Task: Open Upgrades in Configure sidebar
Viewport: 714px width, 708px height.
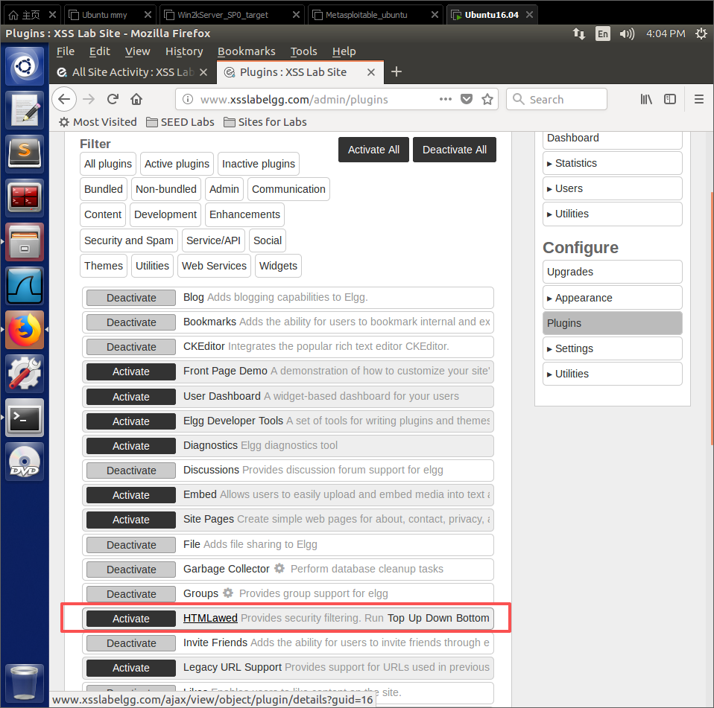Action: (613, 272)
